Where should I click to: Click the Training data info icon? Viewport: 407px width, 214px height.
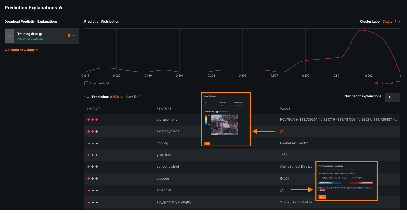(40, 34)
